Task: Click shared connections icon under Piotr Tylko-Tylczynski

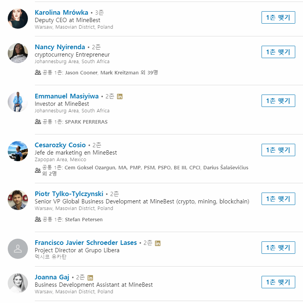Action: click(38, 219)
